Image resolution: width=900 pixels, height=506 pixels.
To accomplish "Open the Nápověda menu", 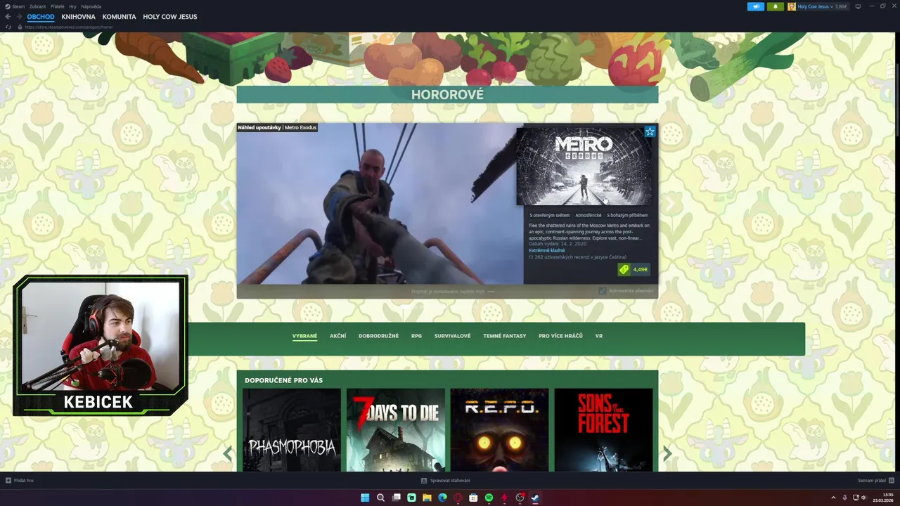I will pos(91,6).
